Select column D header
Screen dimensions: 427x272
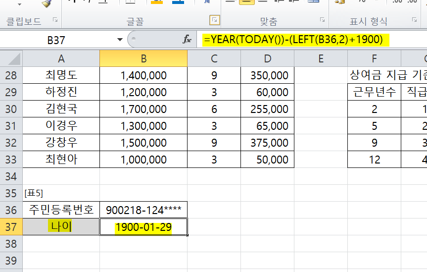tap(267, 58)
